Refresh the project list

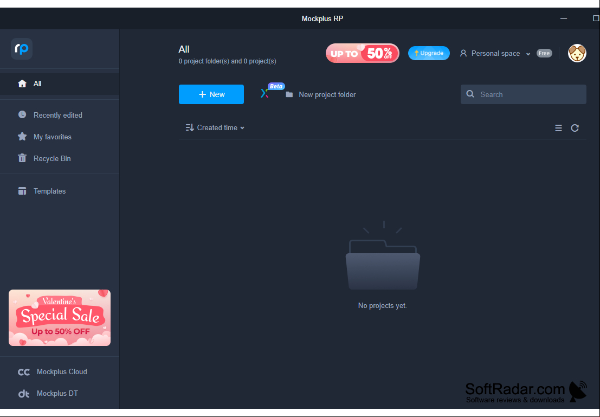click(x=575, y=128)
